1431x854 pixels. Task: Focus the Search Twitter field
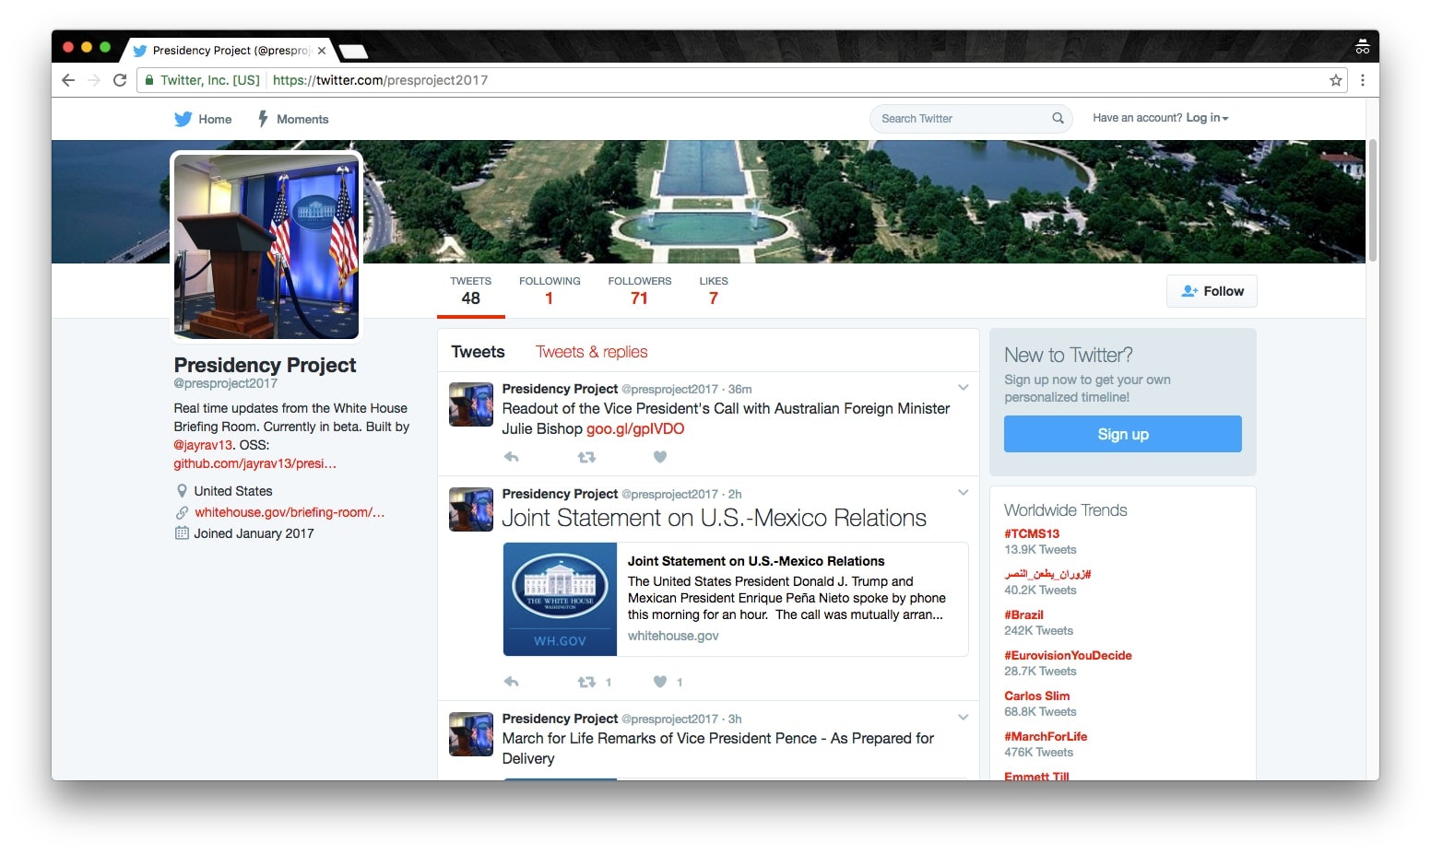click(x=971, y=118)
